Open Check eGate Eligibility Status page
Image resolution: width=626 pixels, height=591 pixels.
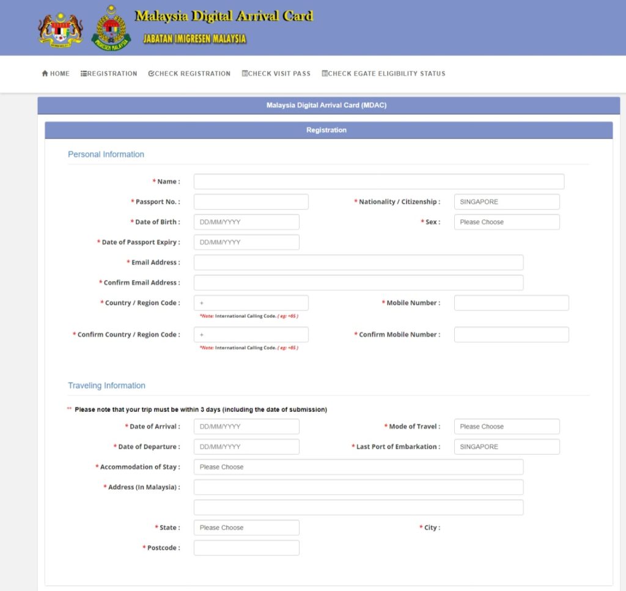(x=383, y=73)
